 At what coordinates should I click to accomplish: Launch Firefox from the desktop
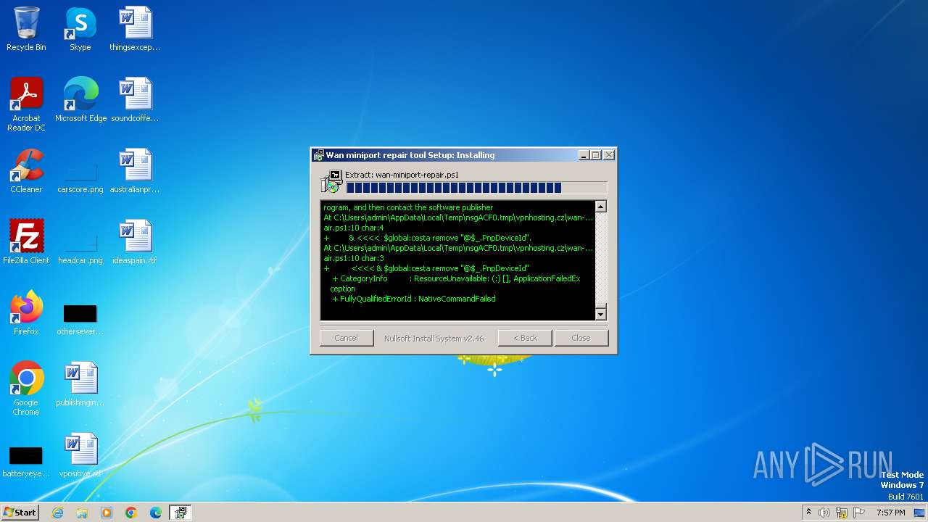coord(26,313)
